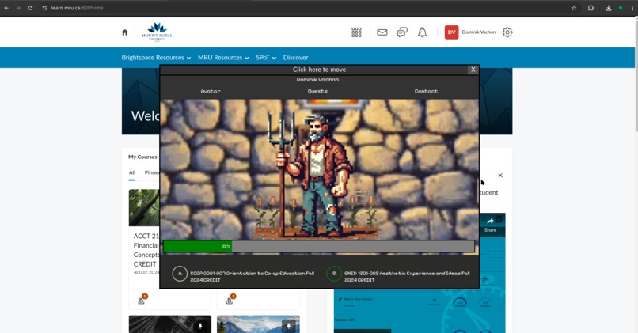Open the Chrome three-dot menu
The height and width of the screenshot is (333, 638).
pyautogui.click(x=632, y=8)
